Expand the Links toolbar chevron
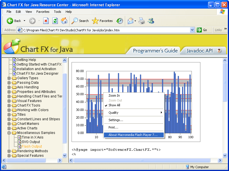The width and height of the screenshot is (229, 171). coord(225,29)
